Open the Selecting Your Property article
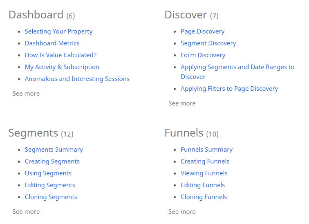309x224 pixels. 58,31
